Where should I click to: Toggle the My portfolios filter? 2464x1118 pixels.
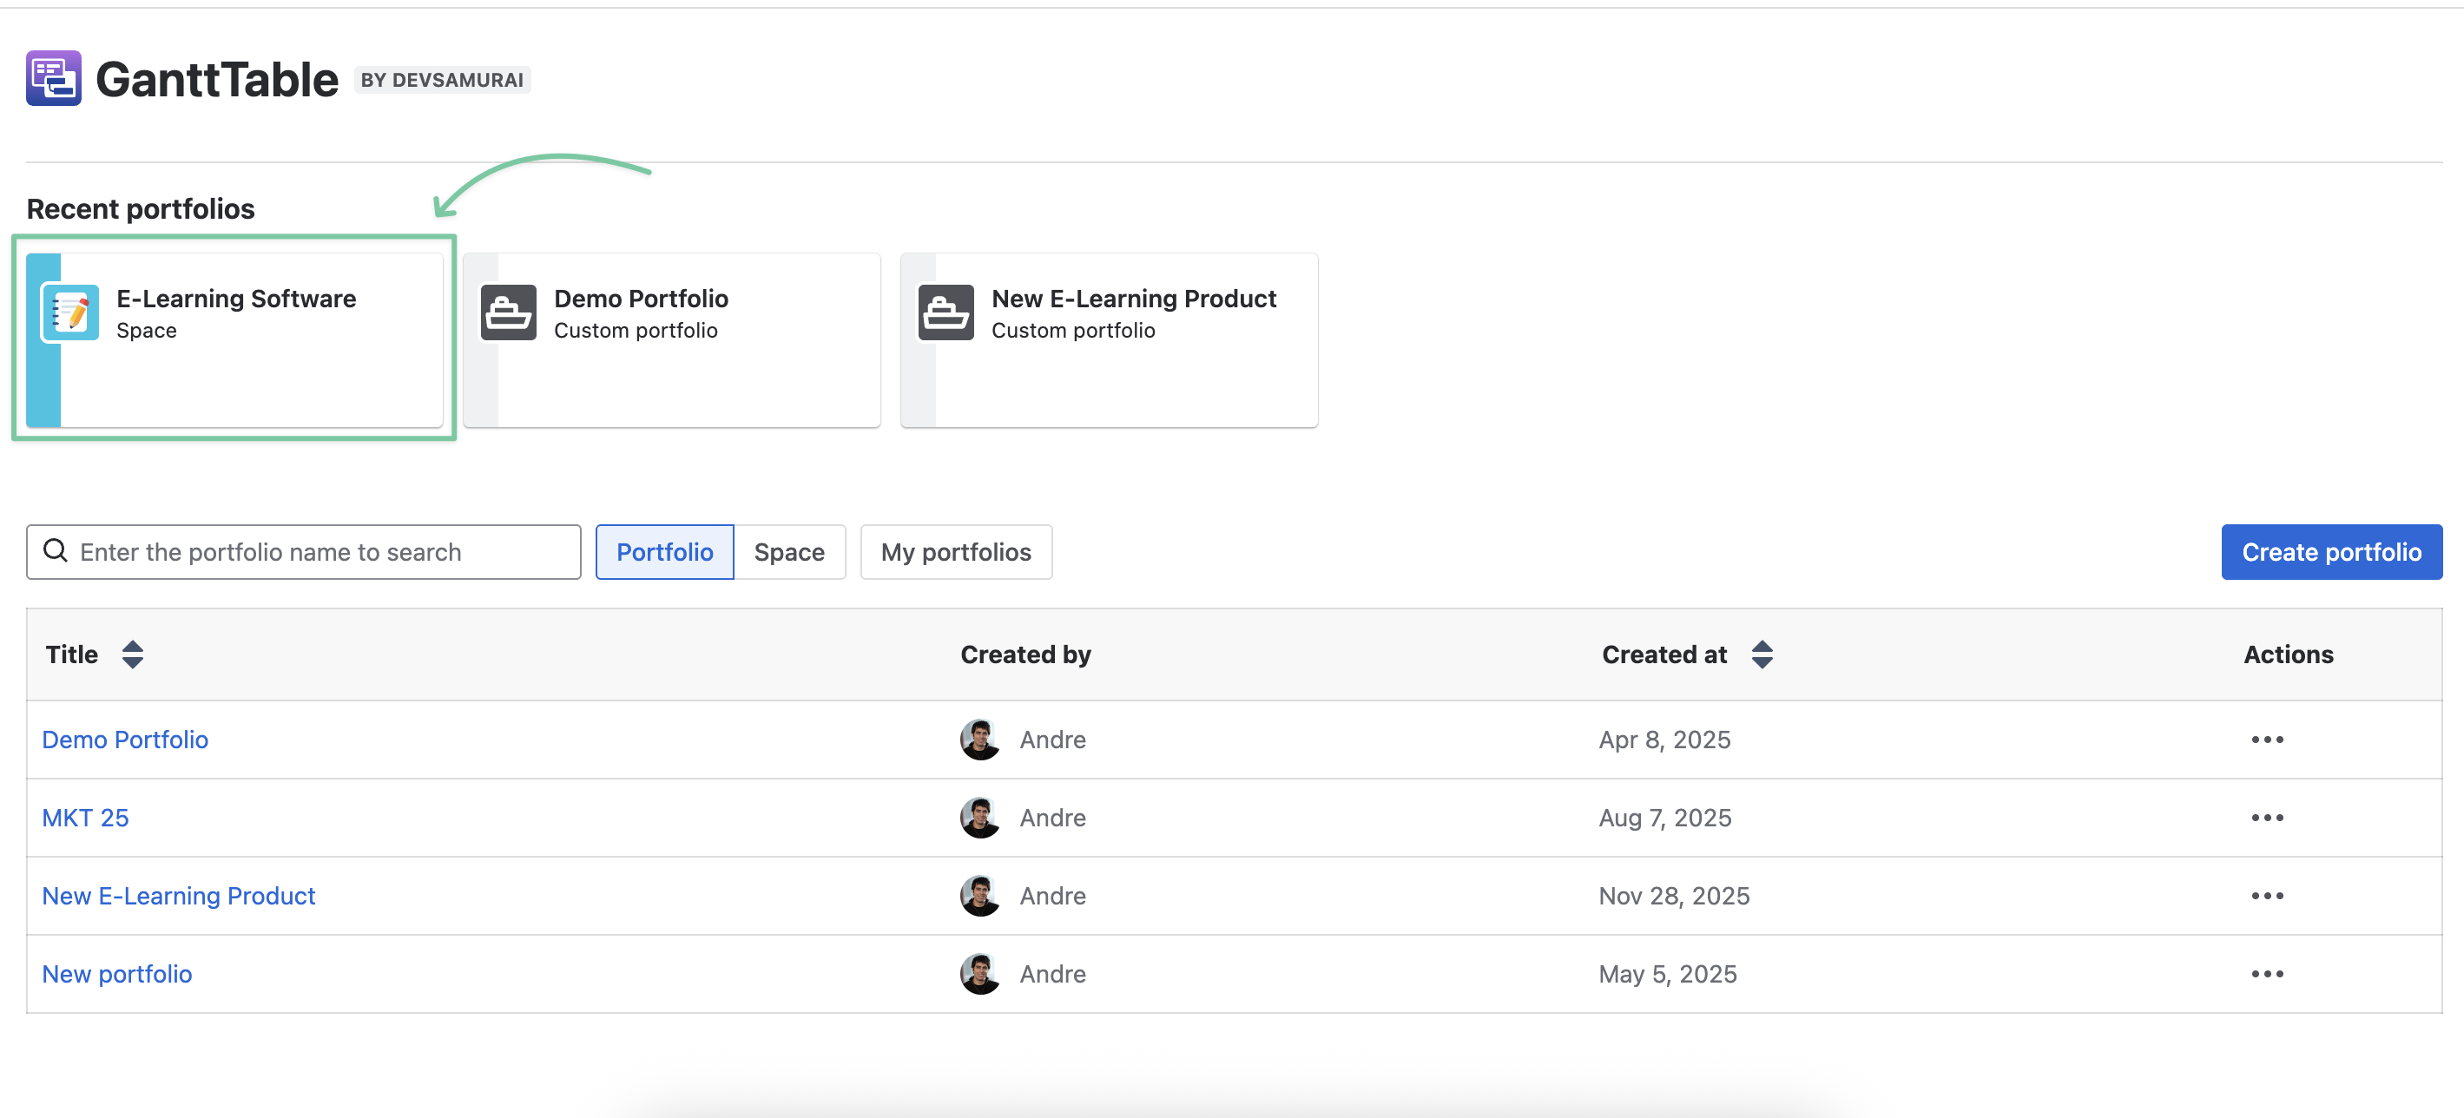coord(956,552)
